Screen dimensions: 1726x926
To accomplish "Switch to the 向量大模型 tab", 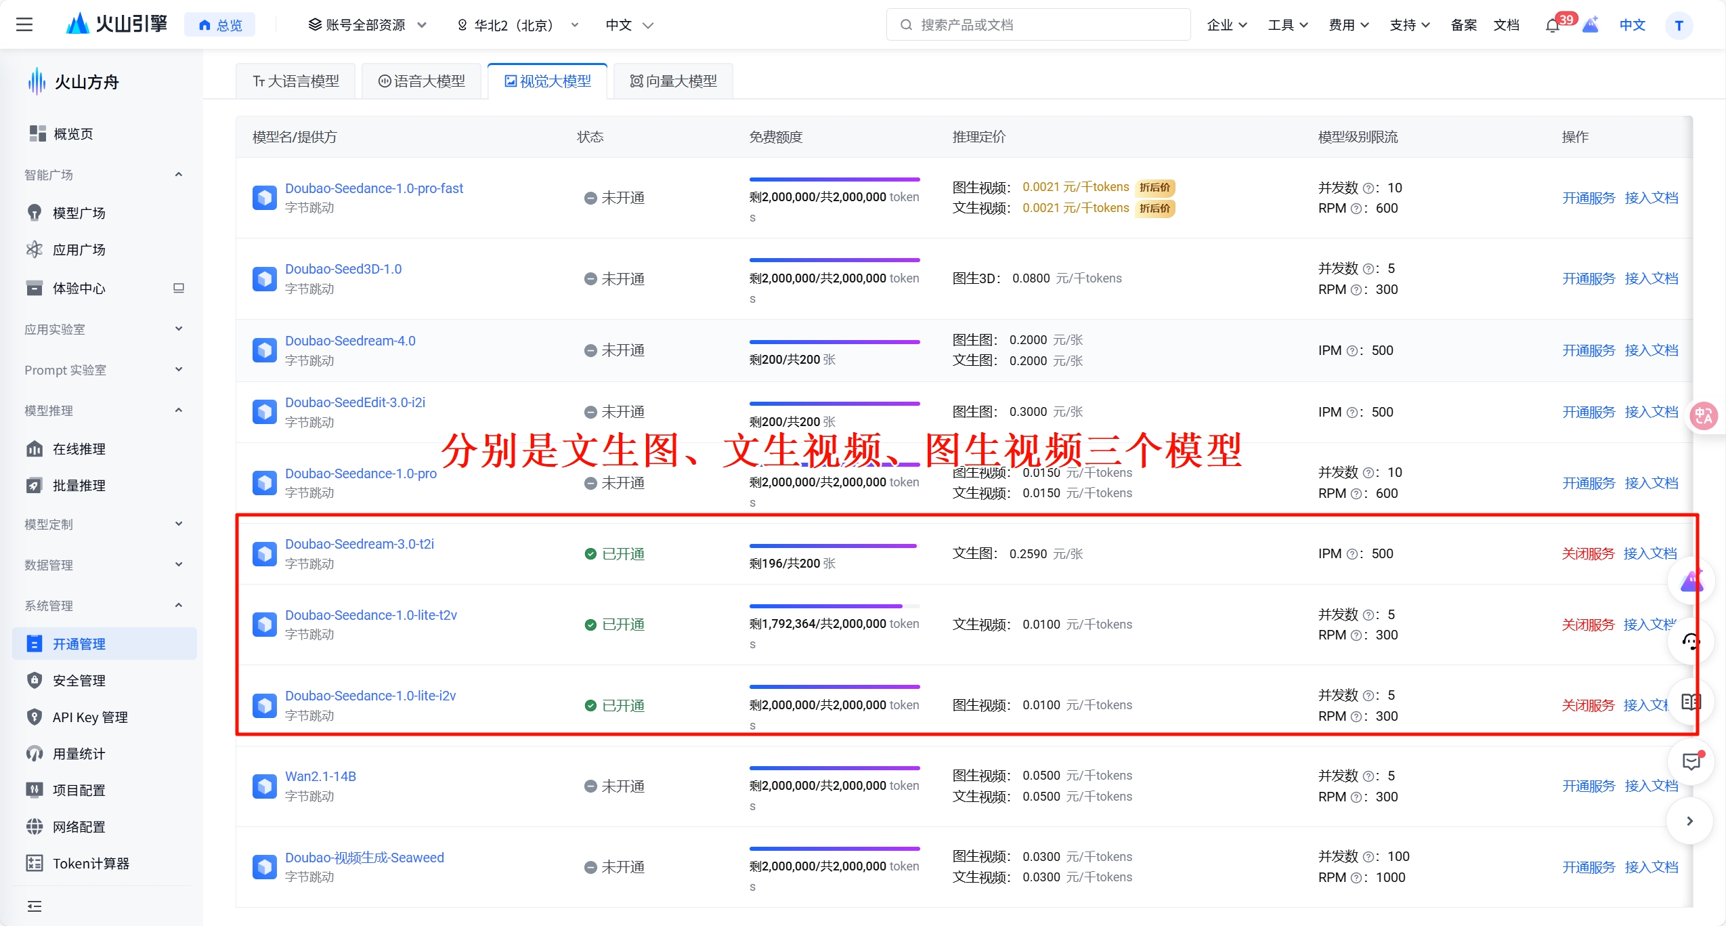I will (673, 81).
